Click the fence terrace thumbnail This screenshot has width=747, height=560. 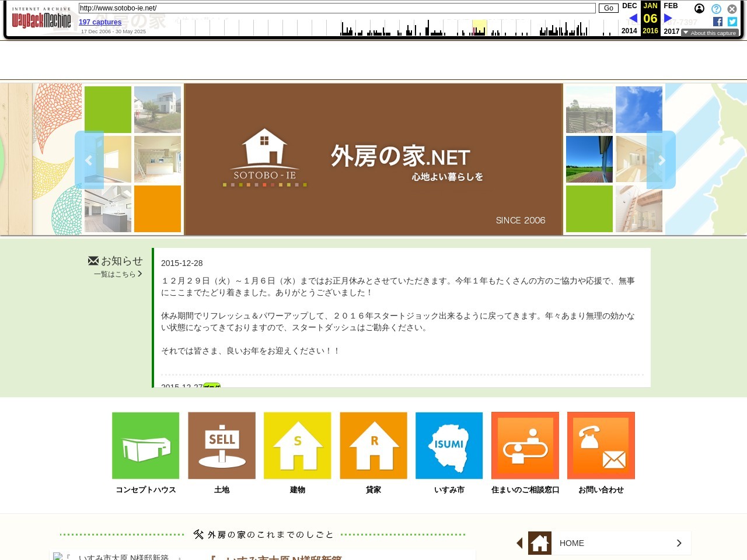point(589,110)
